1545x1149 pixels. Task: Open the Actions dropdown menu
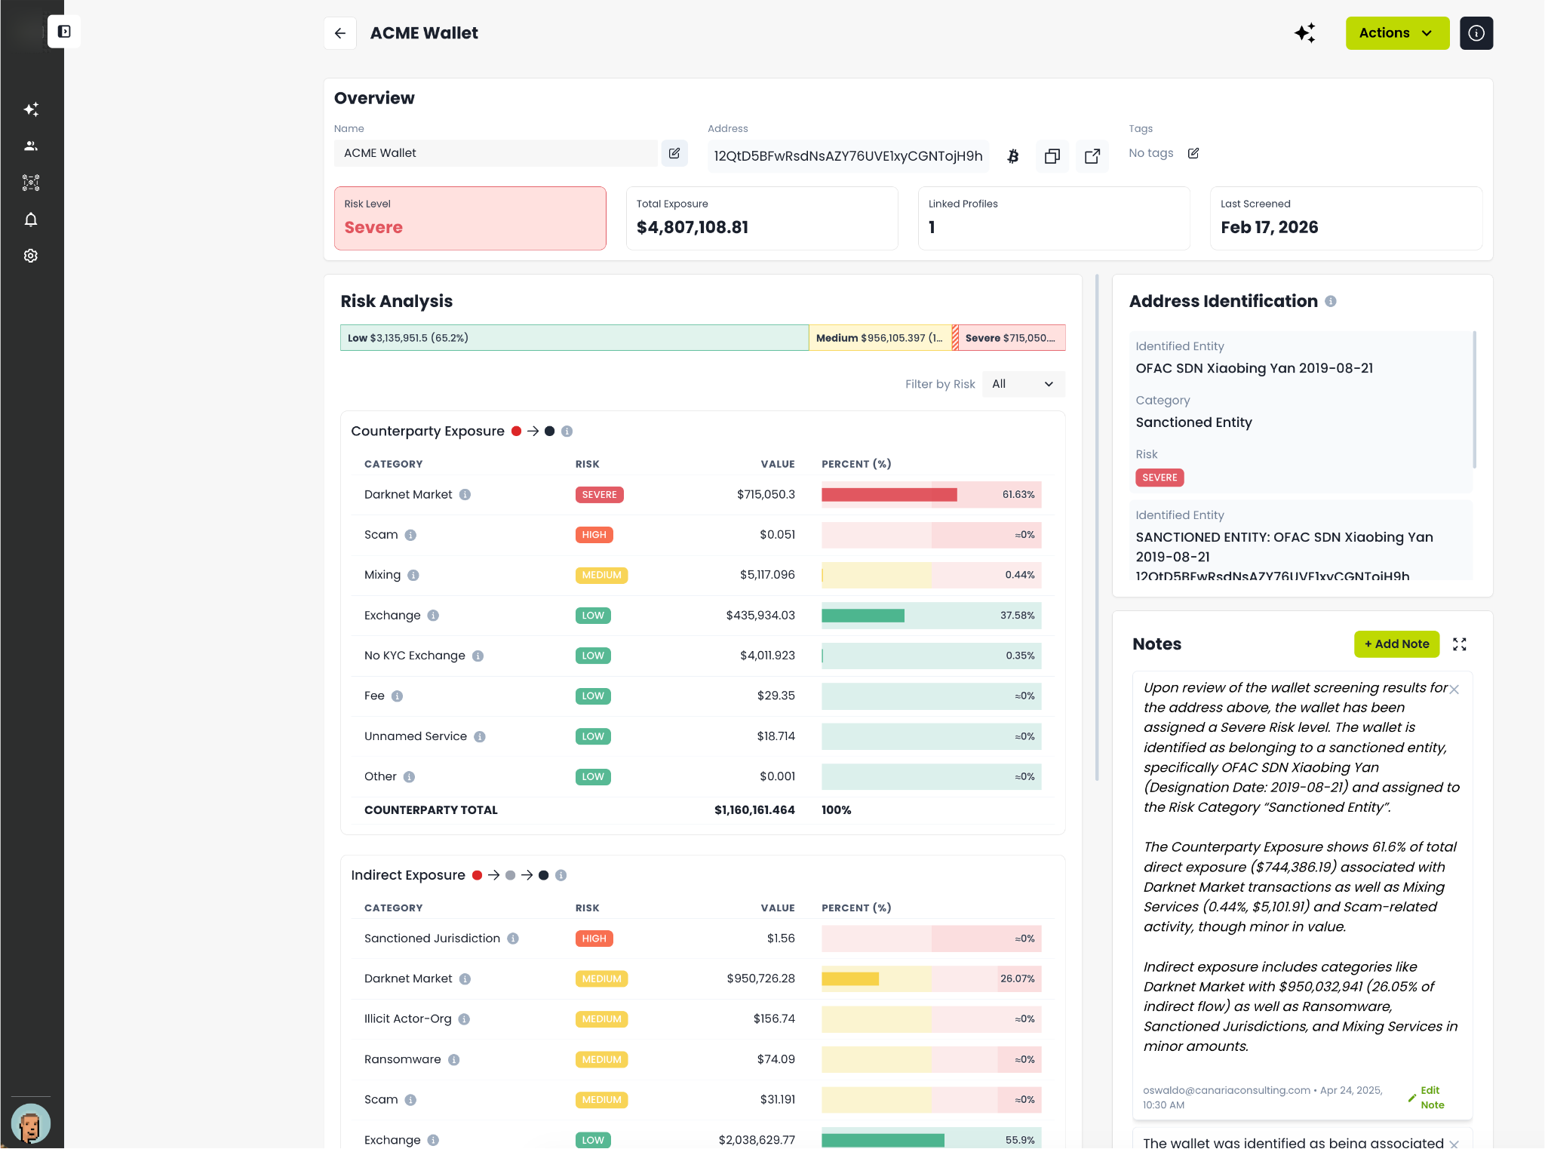click(x=1396, y=33)
